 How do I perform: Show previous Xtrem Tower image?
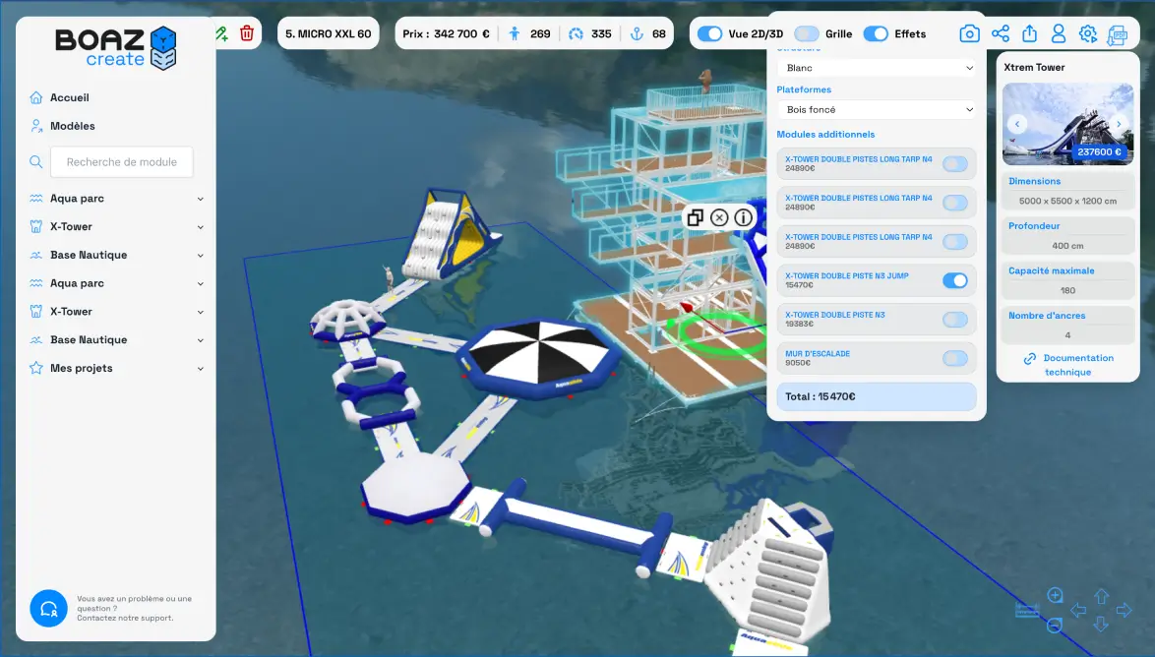1017,124
